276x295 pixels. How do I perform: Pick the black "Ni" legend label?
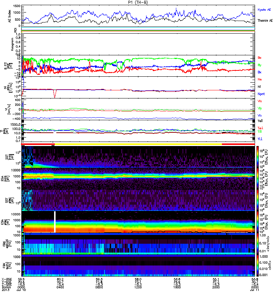pos(259,87)
